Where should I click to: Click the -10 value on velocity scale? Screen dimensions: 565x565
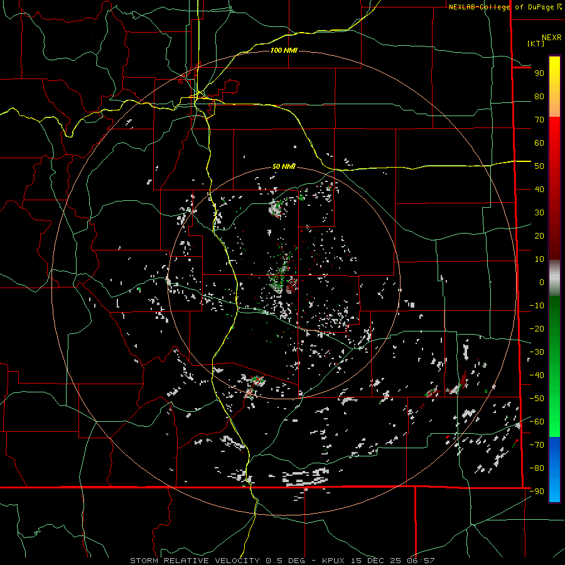click(537, 306)
